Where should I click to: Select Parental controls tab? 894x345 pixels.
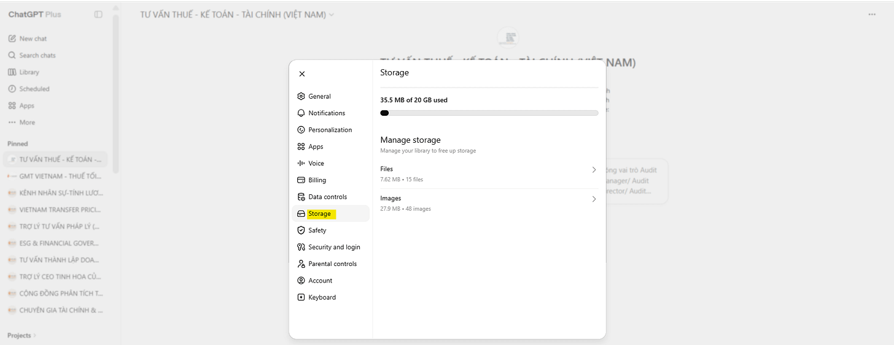pyautogui.click(x=330, y=263)
